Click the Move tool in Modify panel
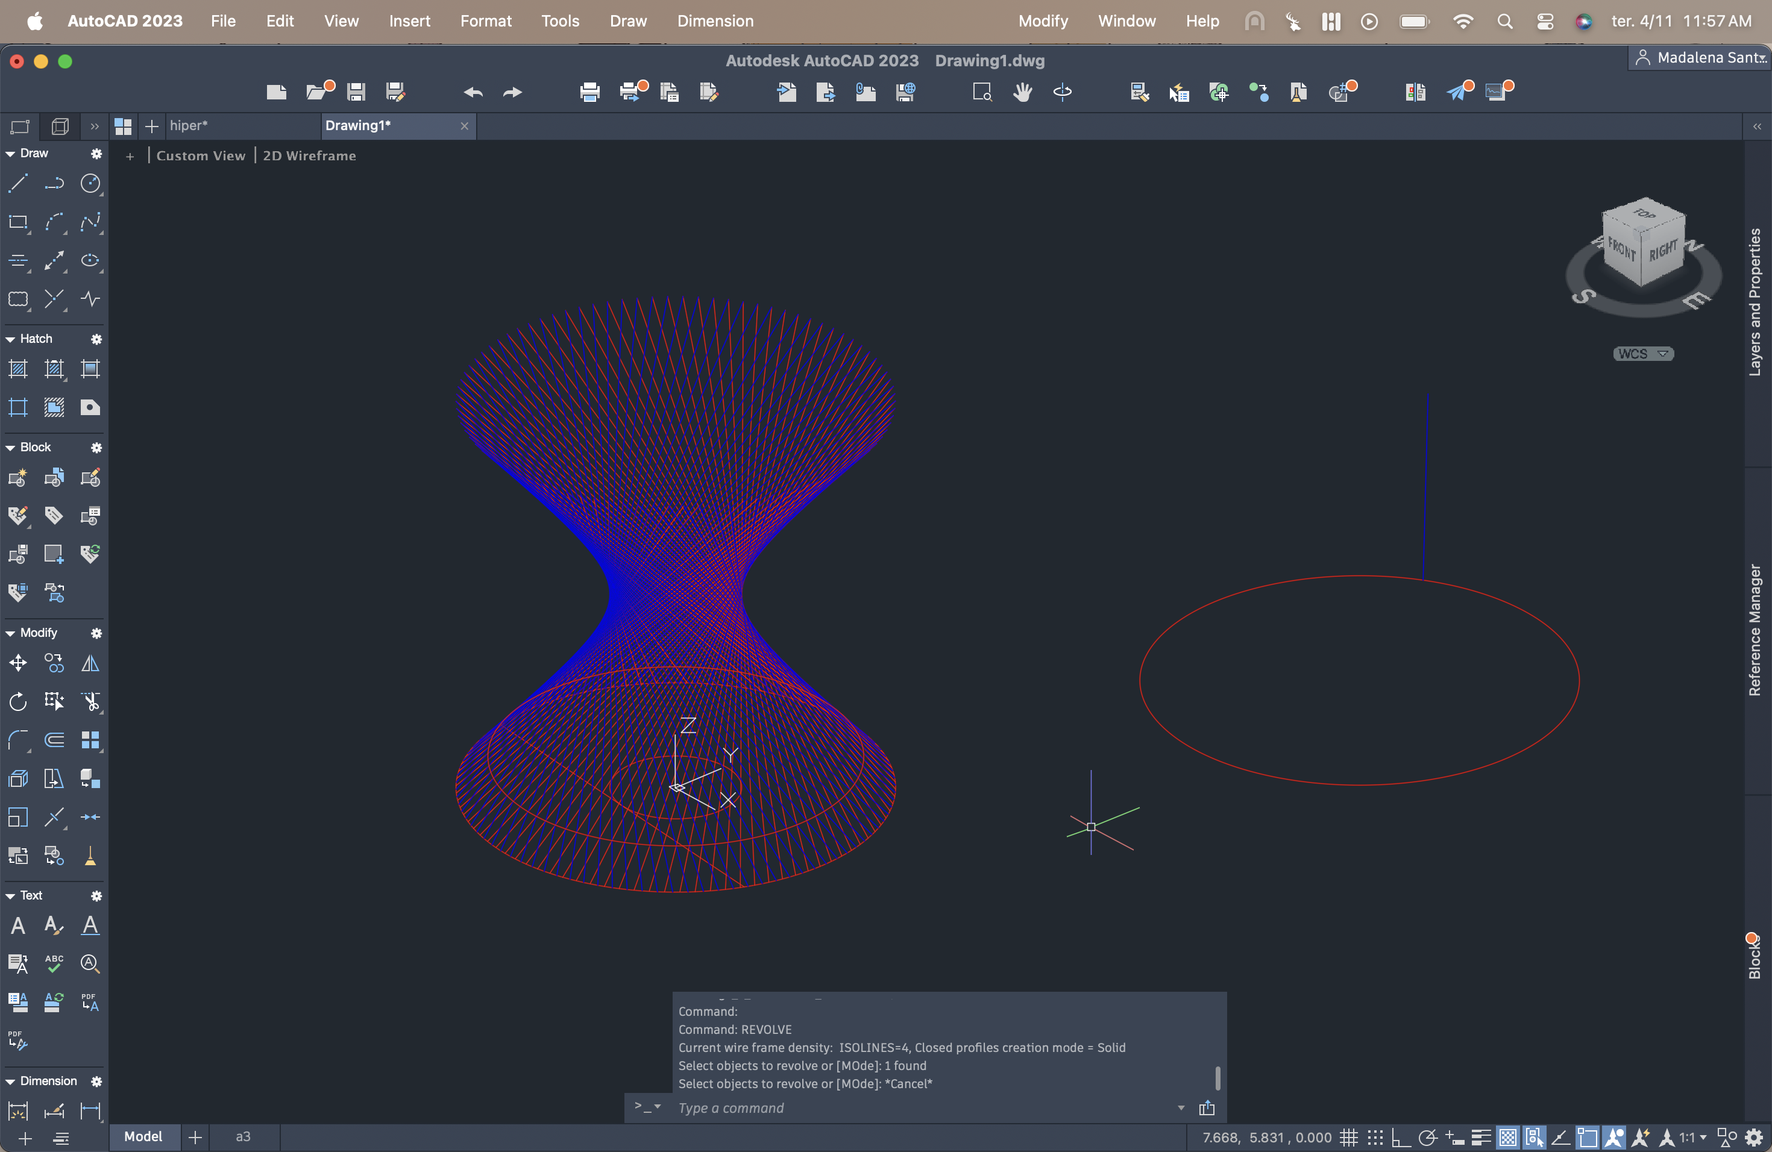This screenshot has height=1152, width=1772. [18, 662]
